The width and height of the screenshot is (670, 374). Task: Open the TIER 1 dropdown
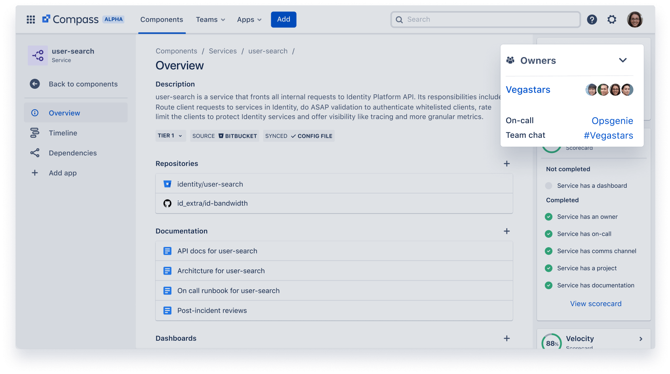[170, 136]
